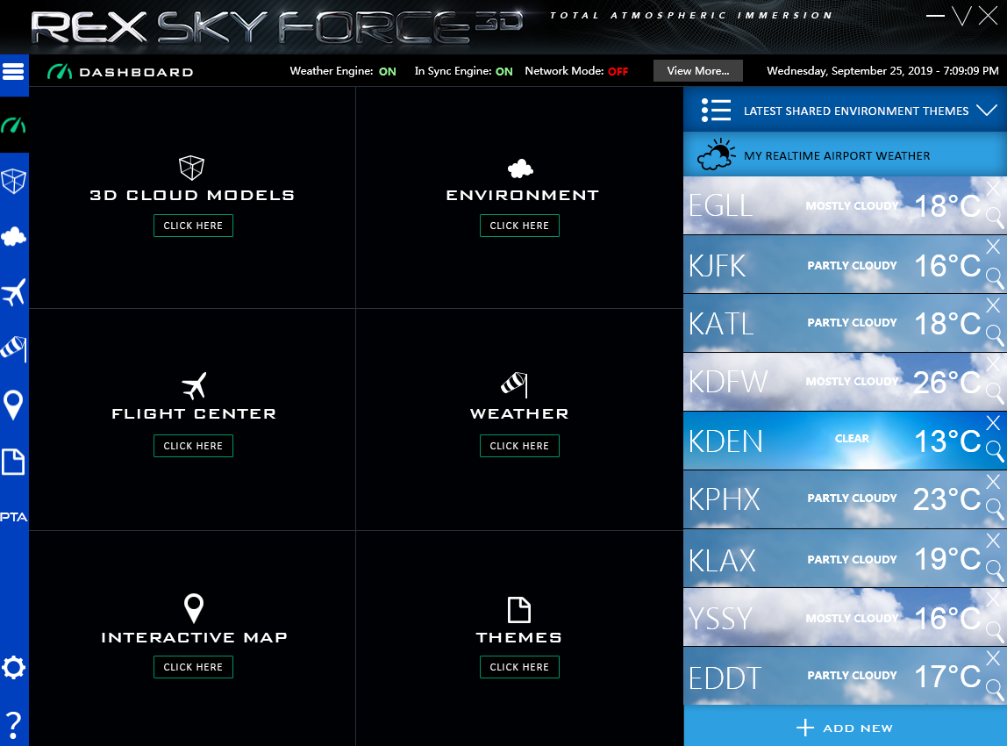Click the help question mark icon

pyautogui.click(x=14, y=724)
